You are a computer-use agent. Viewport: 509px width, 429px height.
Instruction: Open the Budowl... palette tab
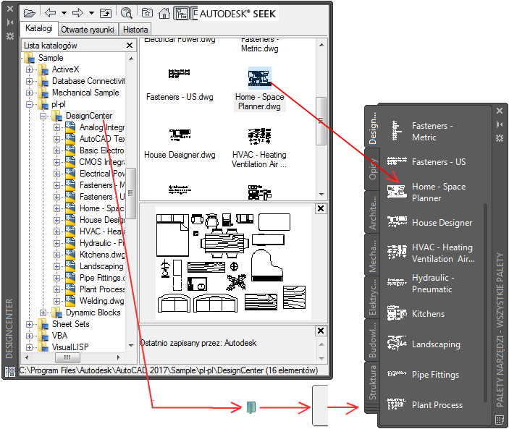[x=373, y=340]
